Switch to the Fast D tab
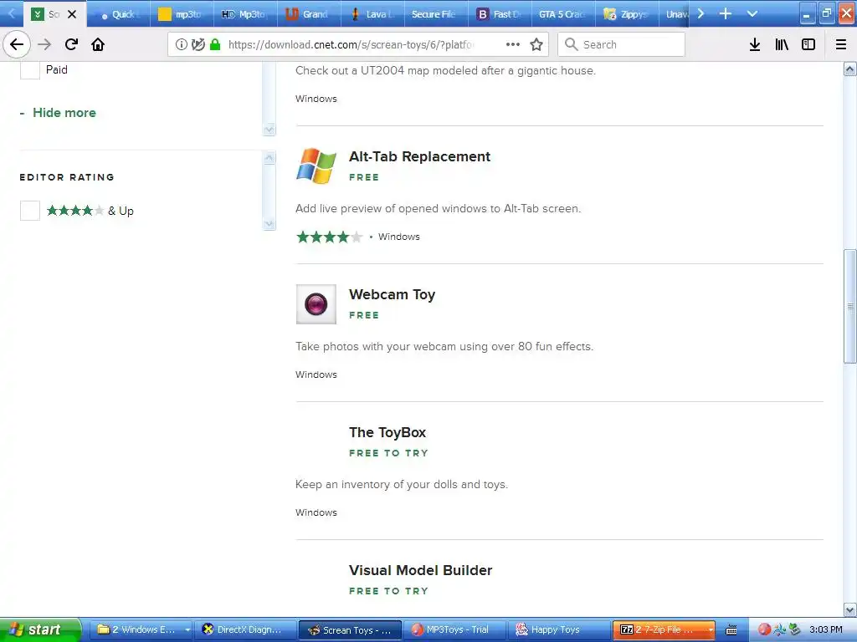The height and width of the screenshot is (642, 857). (x=500, y=14)
